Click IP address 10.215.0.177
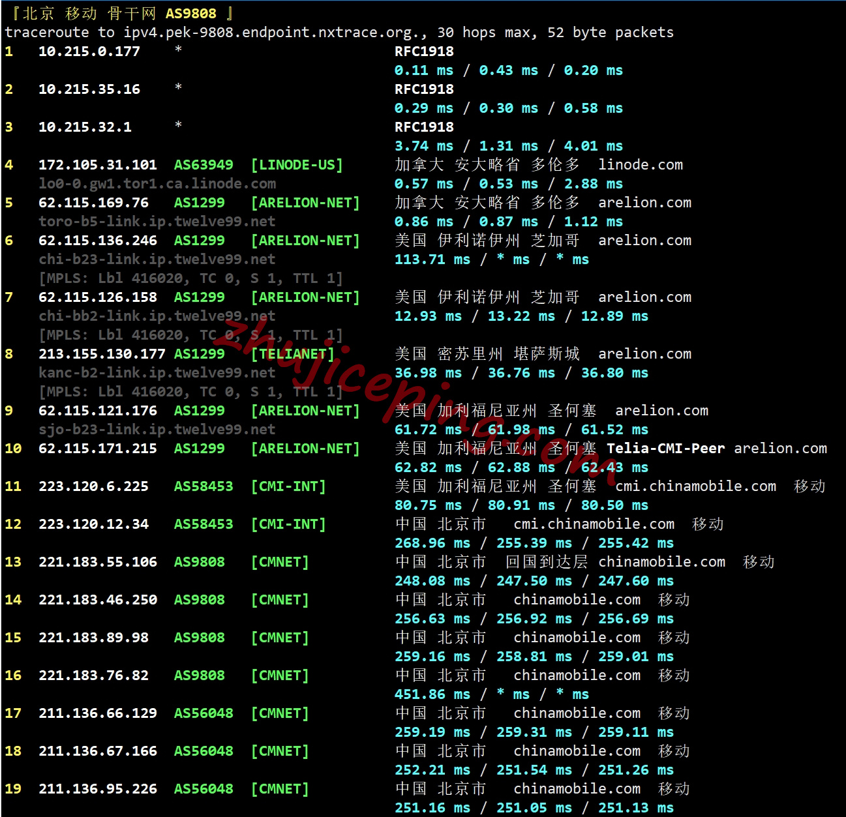The width and height of the screenshot is (846, 817). [x=89, y=52]
